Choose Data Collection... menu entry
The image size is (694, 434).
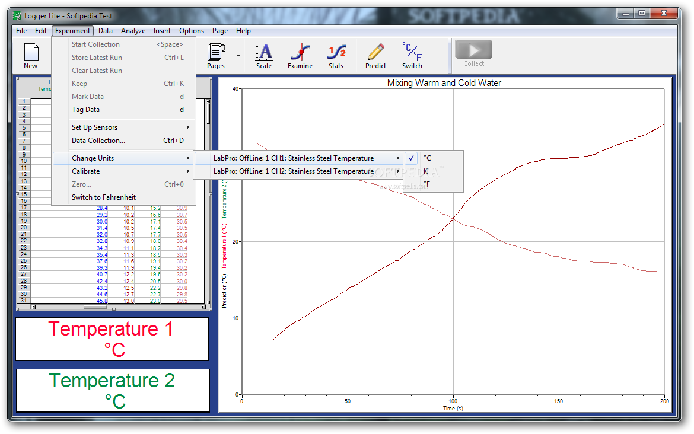coord(123,141)
